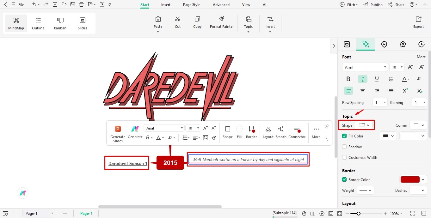
Task: Click Connector icon in floating toolbar
Action: (x=297, y=132)
